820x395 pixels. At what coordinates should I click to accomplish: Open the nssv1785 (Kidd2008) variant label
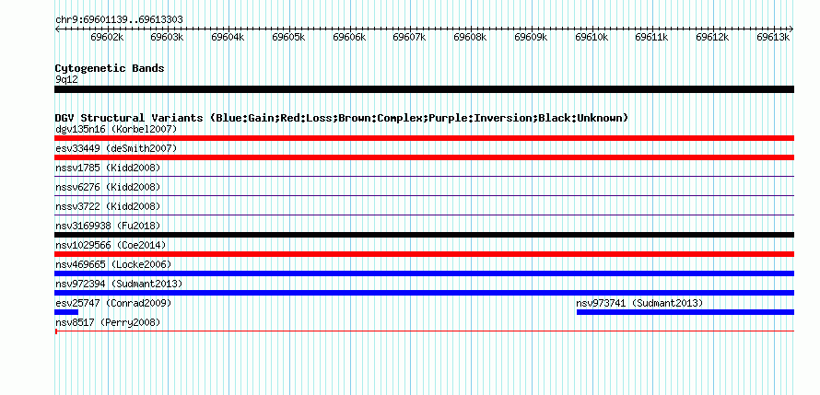click(x=108, y=168)
